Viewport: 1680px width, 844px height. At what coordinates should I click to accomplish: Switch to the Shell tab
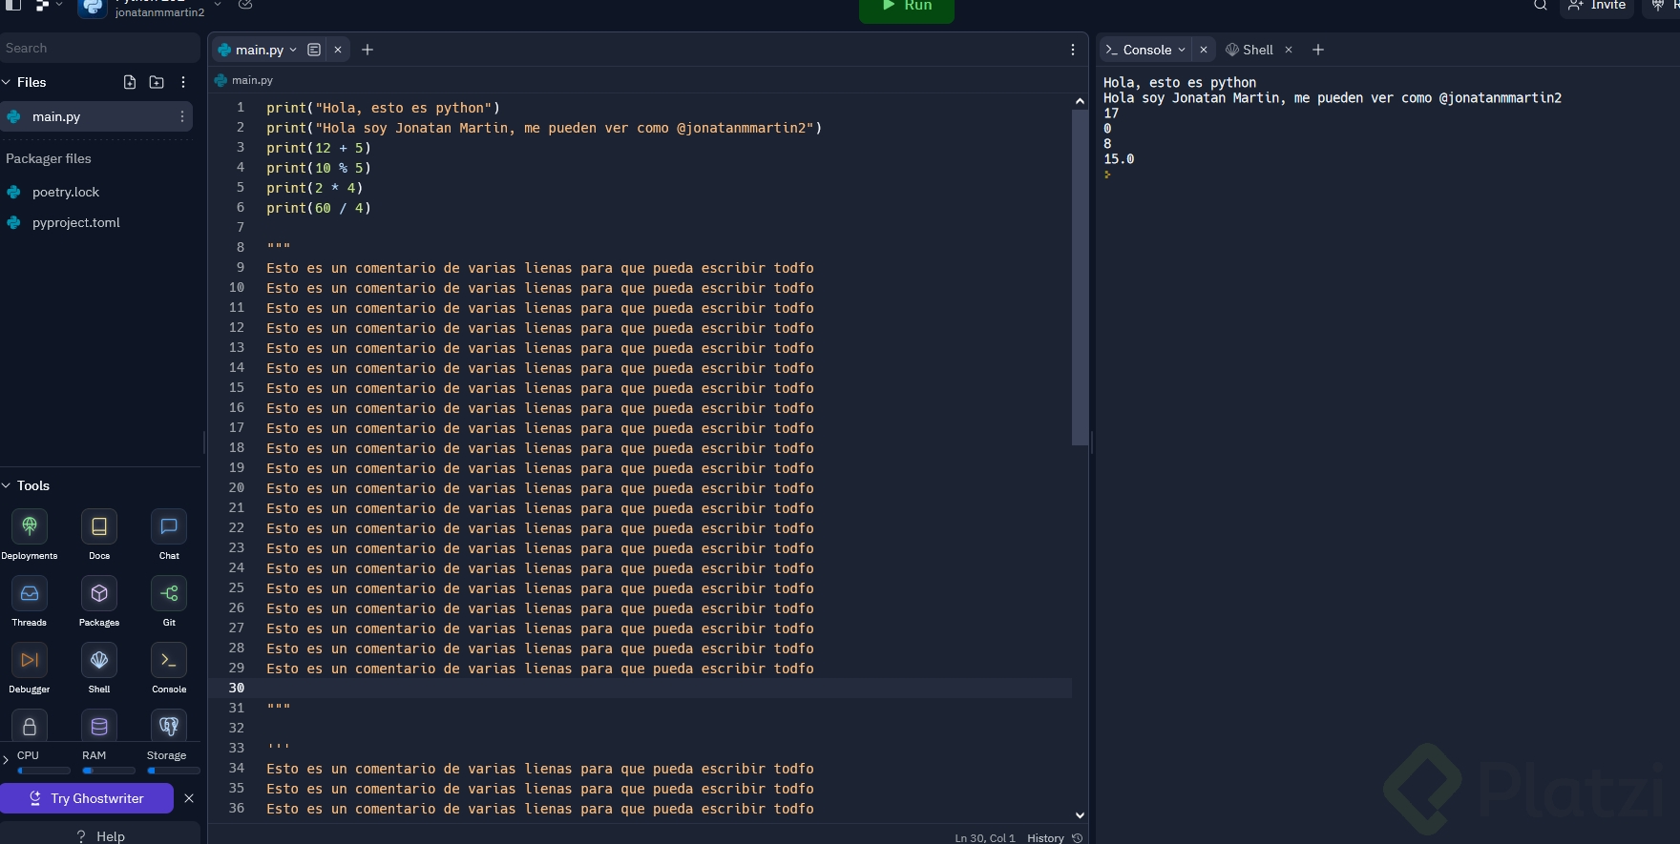(x=1249, y=50)
